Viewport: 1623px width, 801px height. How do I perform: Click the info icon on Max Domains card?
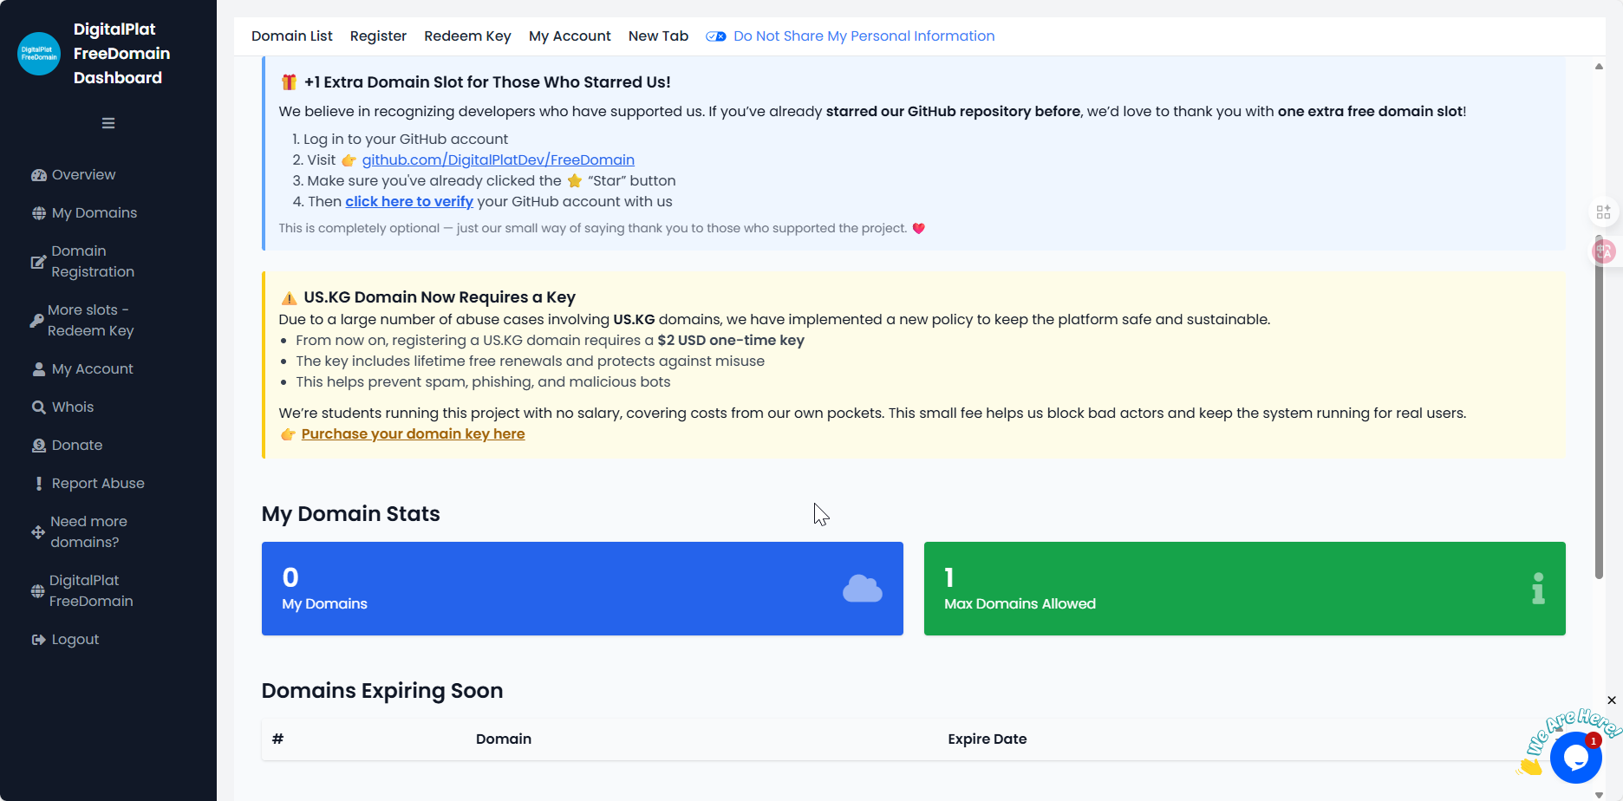click(x=1538, y=589)
